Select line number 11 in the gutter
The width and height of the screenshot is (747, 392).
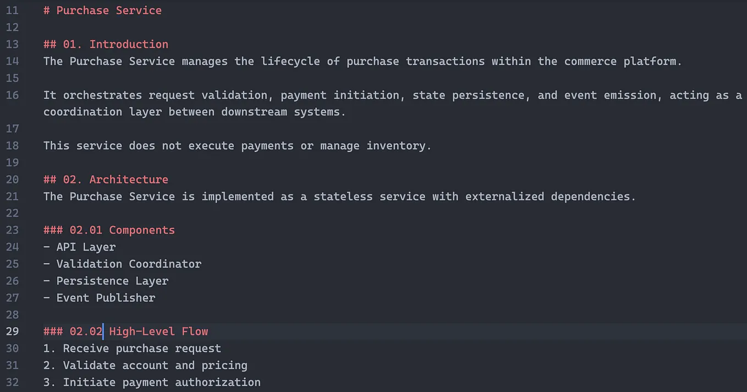coord(12,10)
